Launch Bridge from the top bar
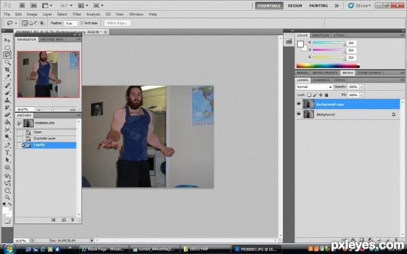Viewport: 407px width, 254px height. click(22, 5)
